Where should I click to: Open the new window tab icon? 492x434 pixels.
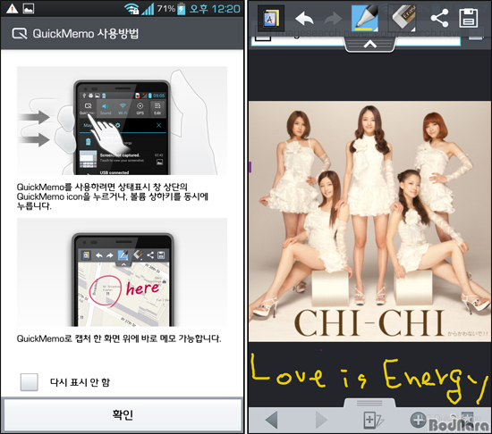click(x=373, y=420)
